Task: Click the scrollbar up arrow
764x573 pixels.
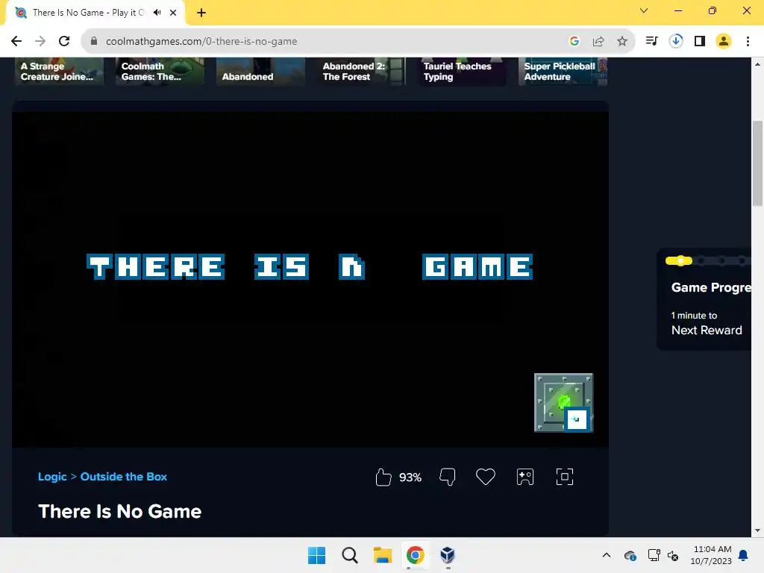Action: pyautogui.click(x=757, y=64)
